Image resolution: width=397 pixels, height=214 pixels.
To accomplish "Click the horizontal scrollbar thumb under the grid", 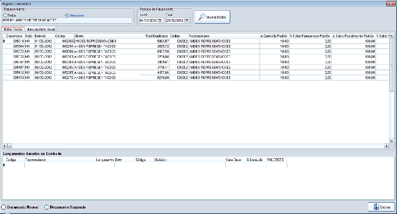I will [x=10, y=146].
